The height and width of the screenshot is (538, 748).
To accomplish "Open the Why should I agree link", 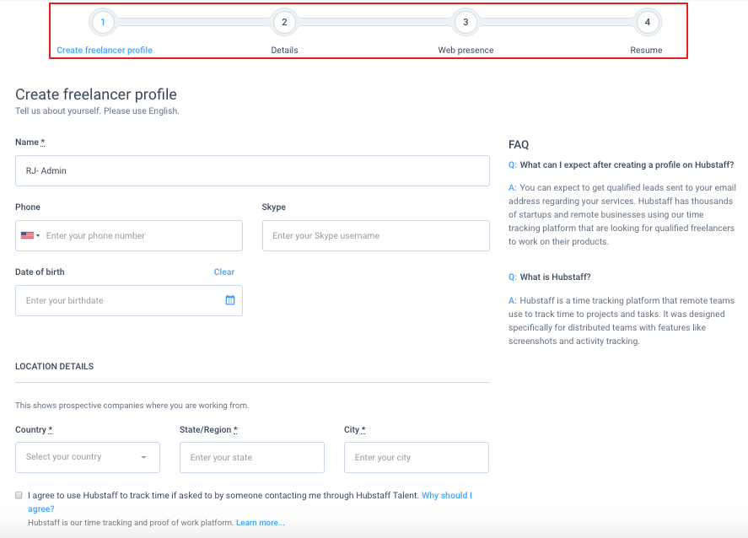I will [x=250, y=502].
